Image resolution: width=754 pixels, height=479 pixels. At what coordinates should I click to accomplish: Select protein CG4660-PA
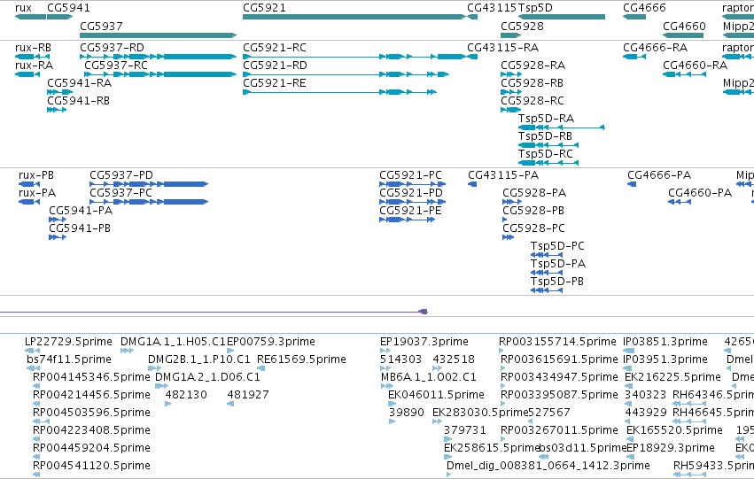(x=680, y=202)
